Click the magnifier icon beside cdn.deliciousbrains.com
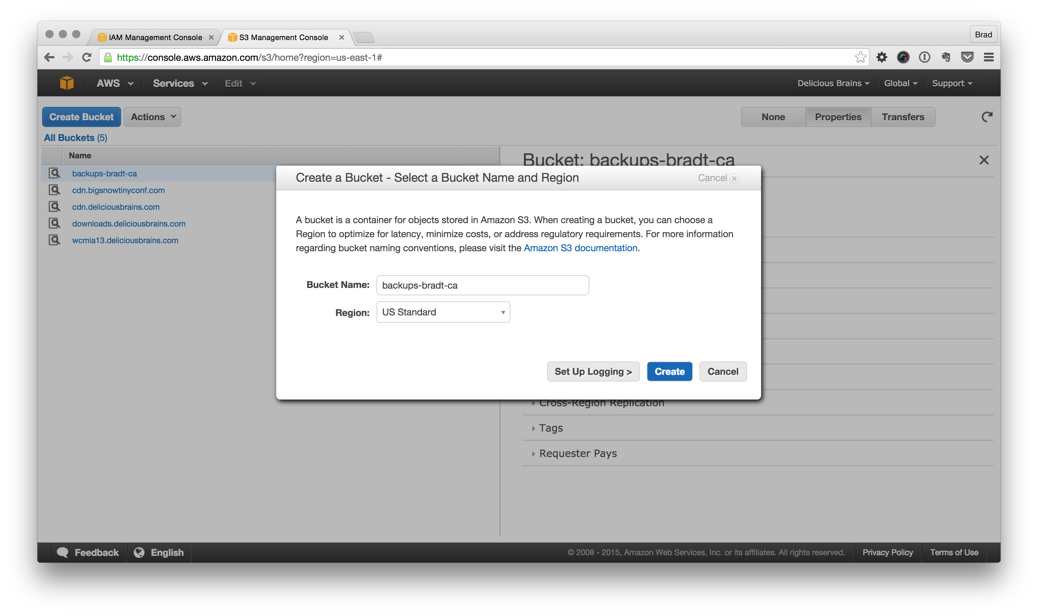 [55, 206]
